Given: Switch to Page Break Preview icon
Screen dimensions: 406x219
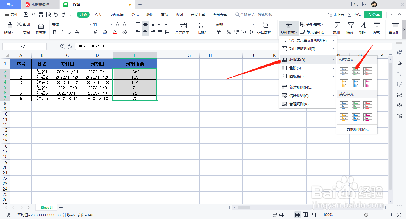Looking at the screenshot, I should [x=313, y=215].
